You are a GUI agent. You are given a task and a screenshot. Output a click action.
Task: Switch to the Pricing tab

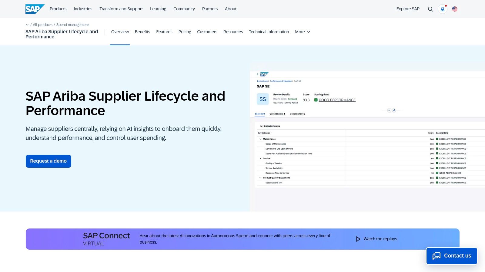point(185,32)
